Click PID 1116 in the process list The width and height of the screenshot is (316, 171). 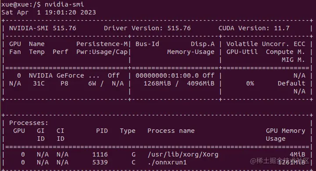100,154
